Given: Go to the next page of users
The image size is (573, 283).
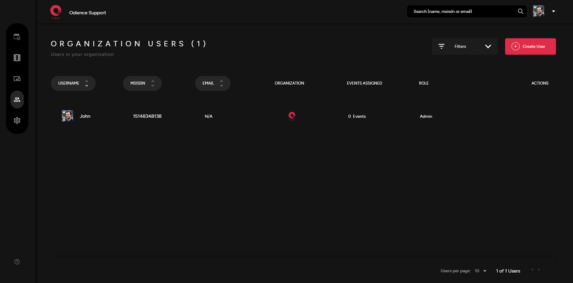Looking at the screenshot, I should [539, 270].
